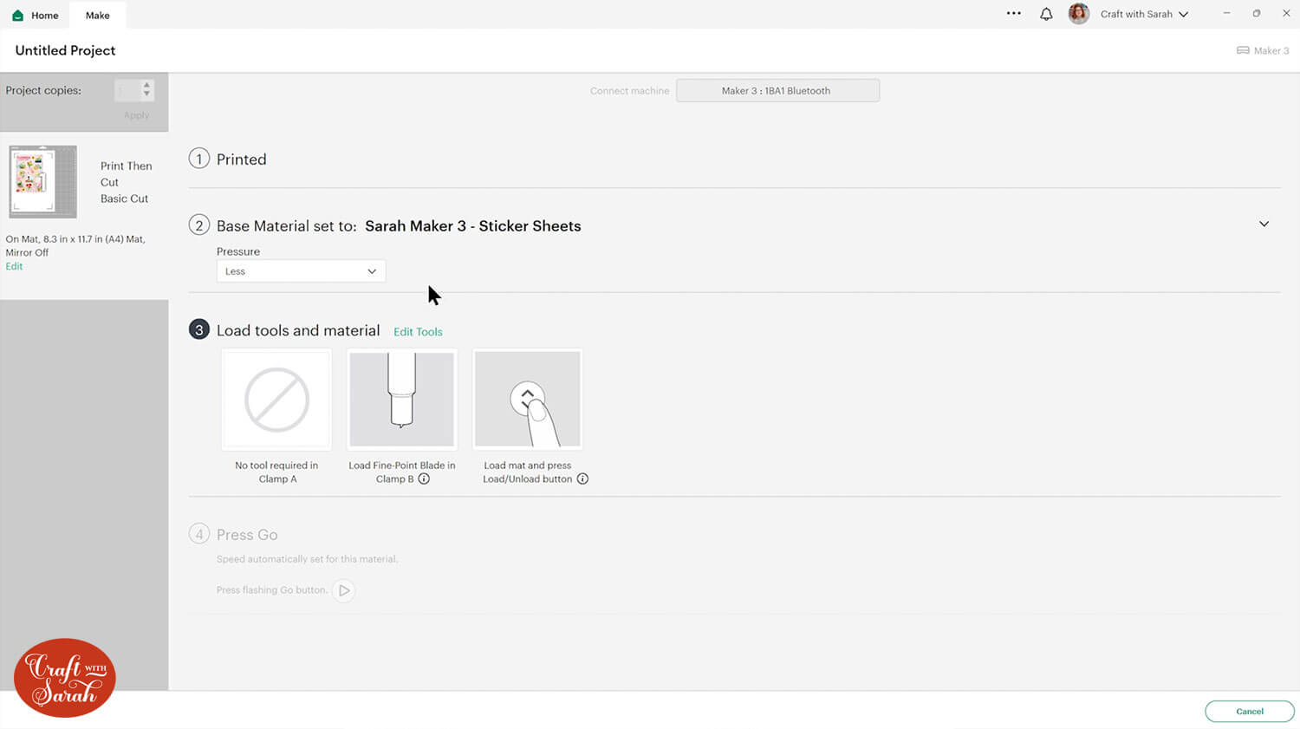Click the 'Press Go' heading
The height and width of the screenshot is (729, 1300).
(x=247, y=535)
